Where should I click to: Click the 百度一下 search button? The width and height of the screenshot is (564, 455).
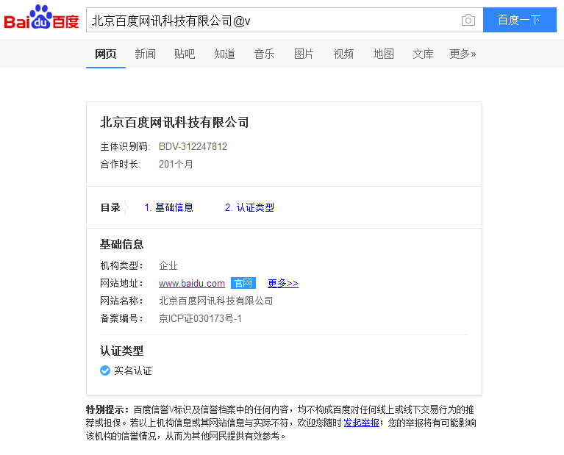(519, 20)
